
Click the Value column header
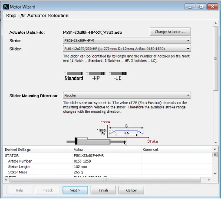click(x=107, y=150)
